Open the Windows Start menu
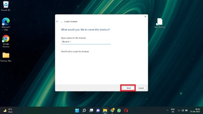The width and height of the screenshot is (203, 114). click(77, 111)
